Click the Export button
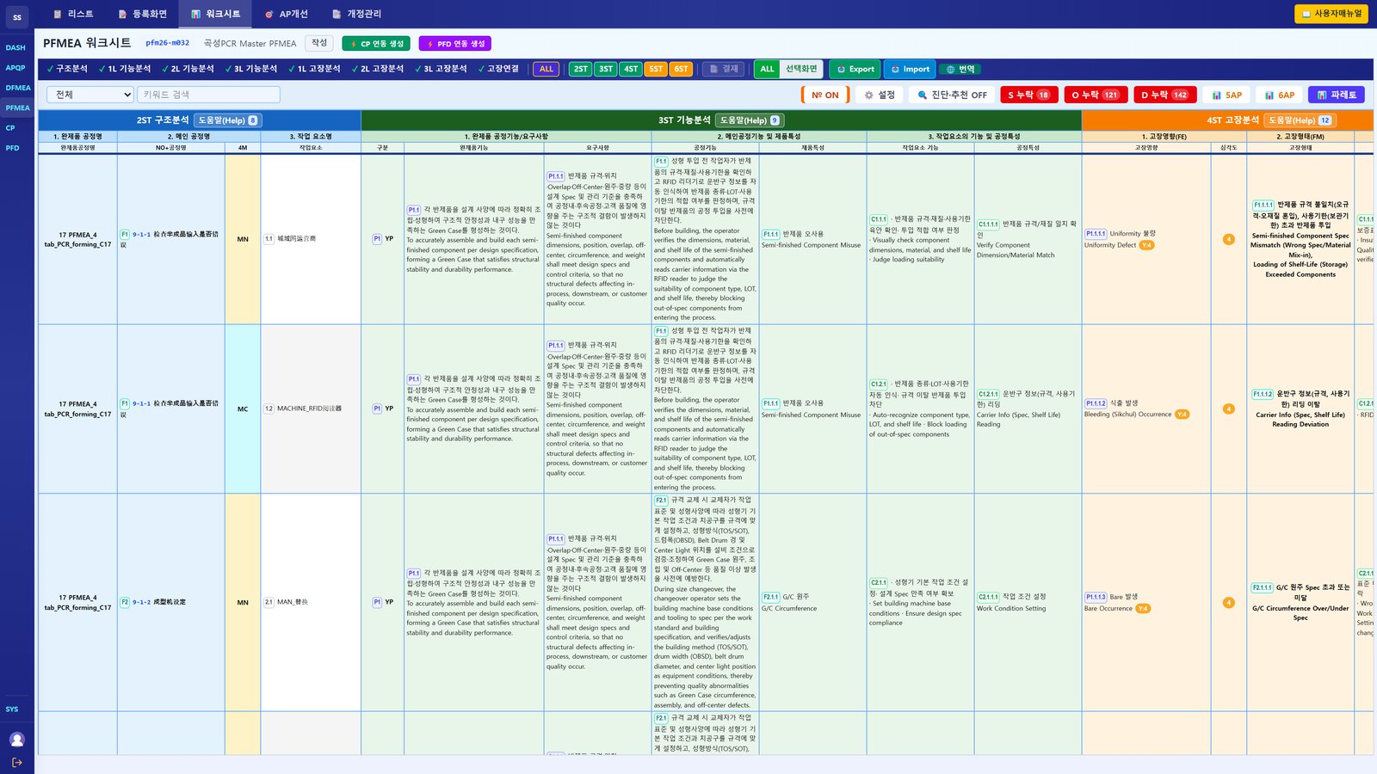The image size is (1377, 774). [x=855, y=69]
